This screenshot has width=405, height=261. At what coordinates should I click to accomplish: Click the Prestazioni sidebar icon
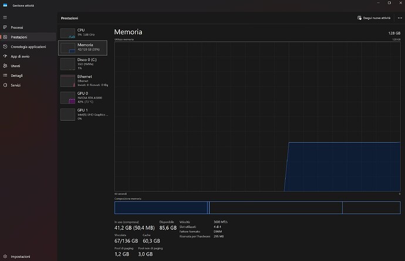click(5, 37)
